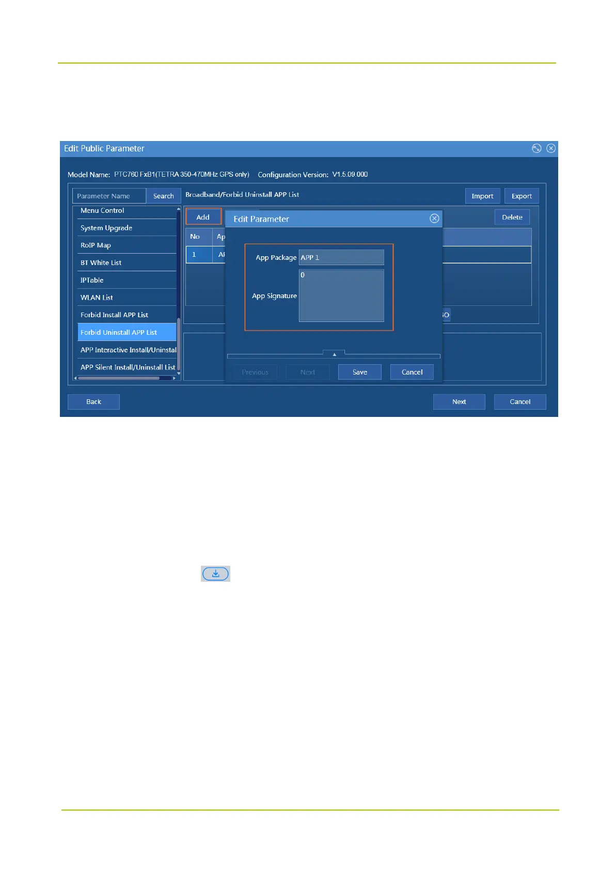Click Save in Edit Parameter dialog
Image resolution: width=615 pixels, height=870 pixels.
pos(360,372)
